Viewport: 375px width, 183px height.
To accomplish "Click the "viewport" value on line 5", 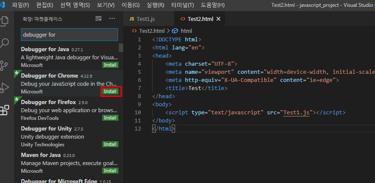I will [x=218, y=72].
